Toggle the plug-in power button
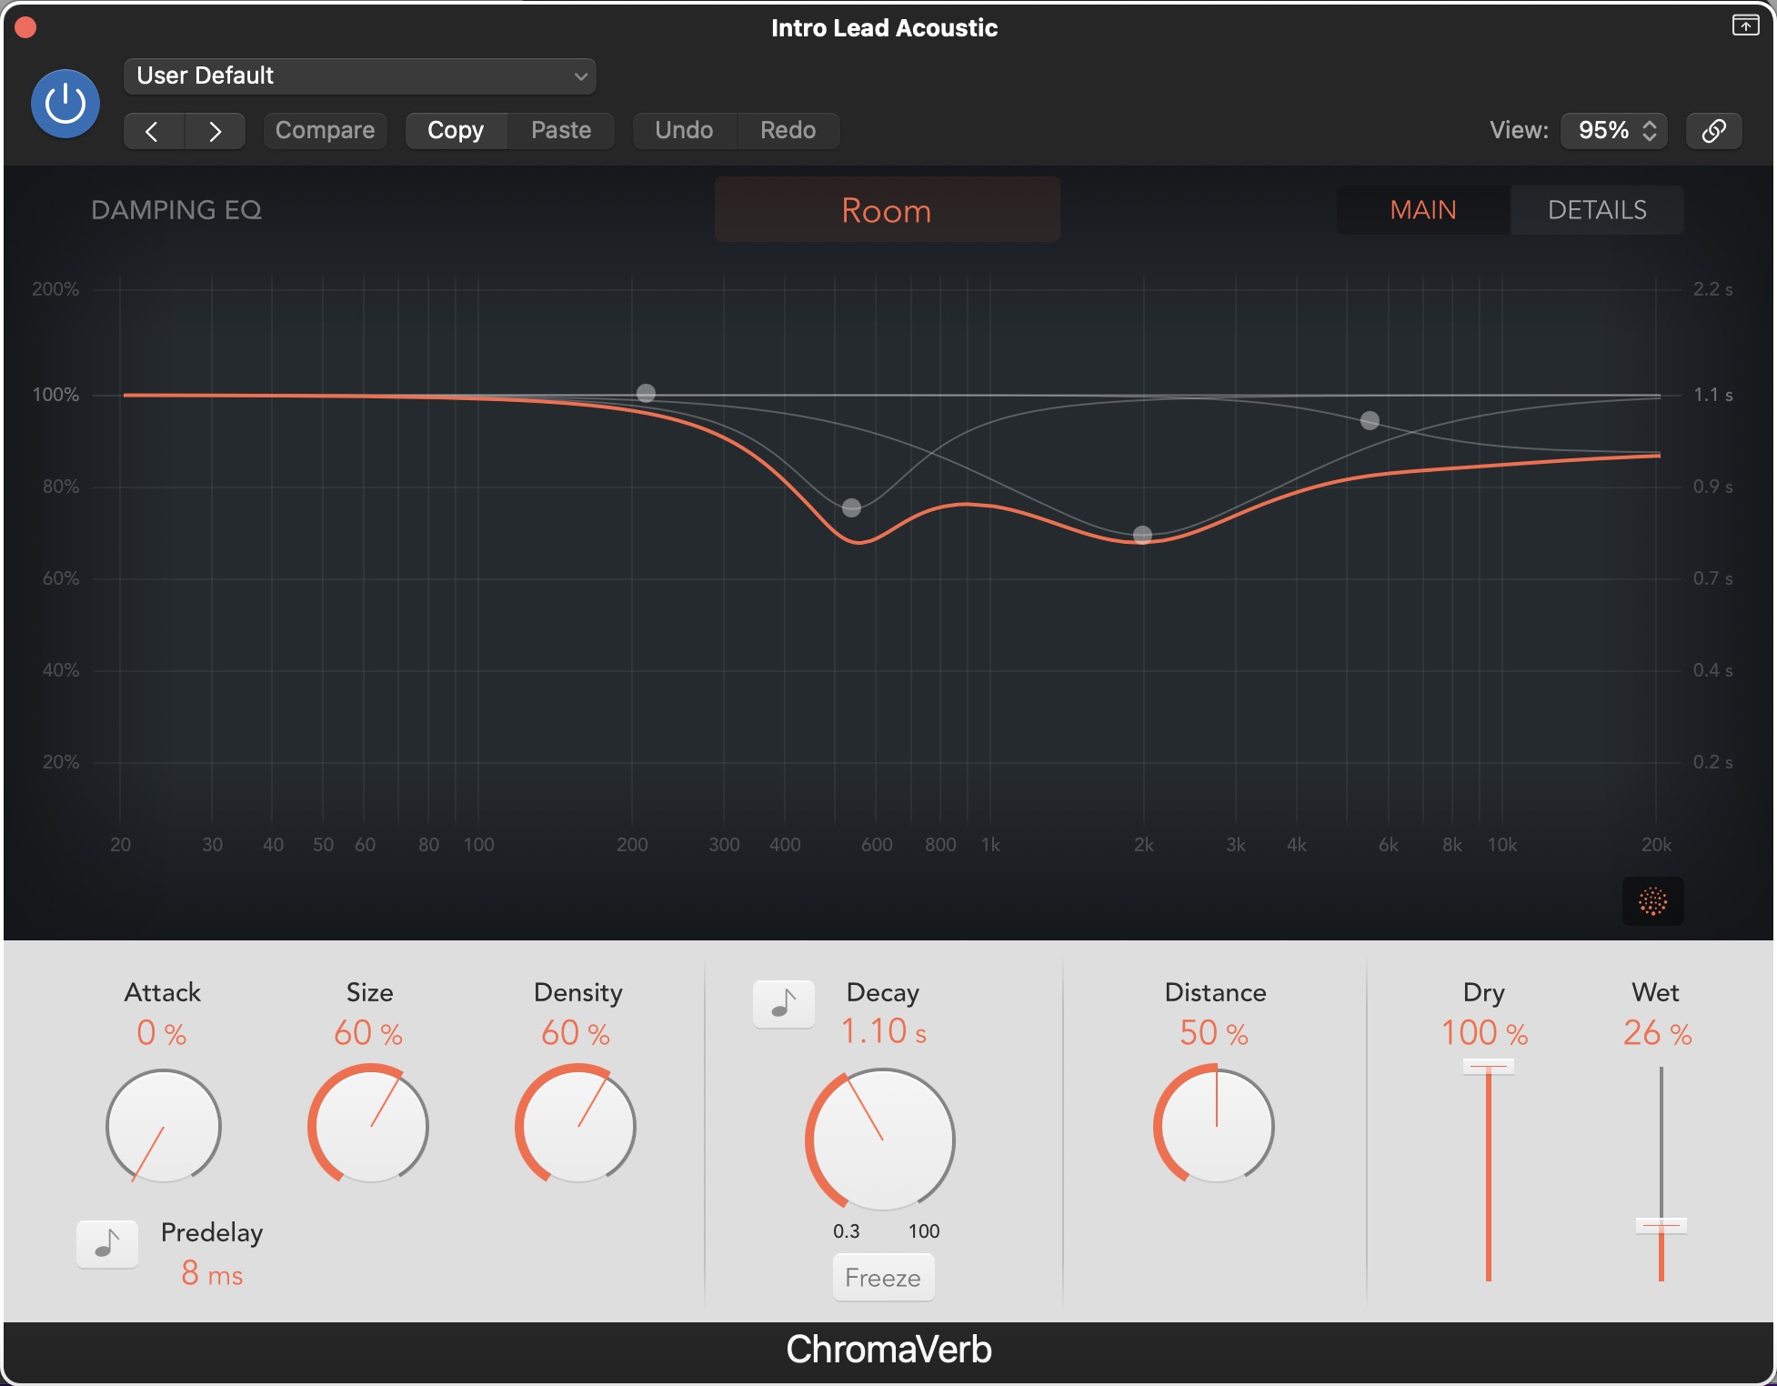The width and height of the screenshot is (1777, 1386). coord(65,104)
